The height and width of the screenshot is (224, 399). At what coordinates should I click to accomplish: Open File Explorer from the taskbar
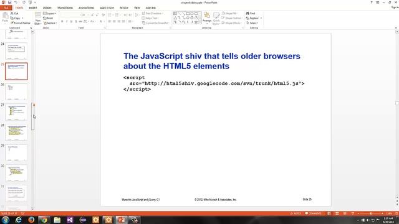[x=57, y=220]
